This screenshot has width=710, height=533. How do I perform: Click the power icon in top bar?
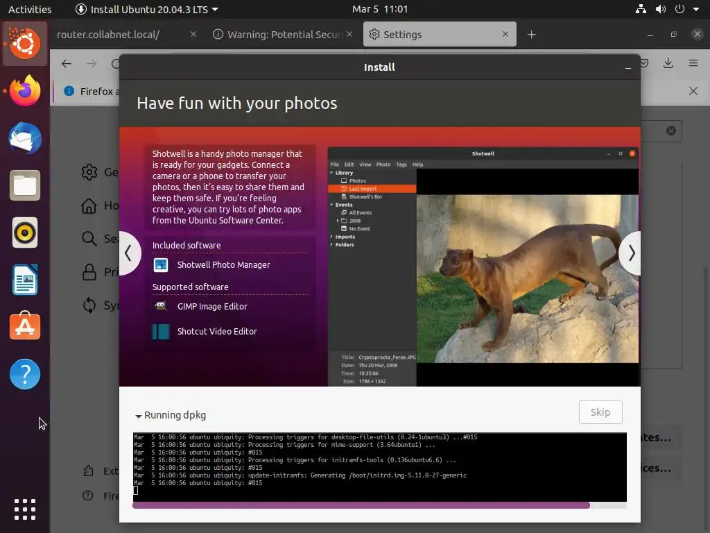pos(679,9)
